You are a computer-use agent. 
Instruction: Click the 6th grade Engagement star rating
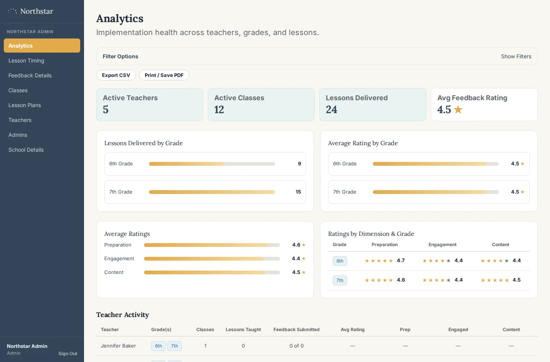[x=437, y=261]
